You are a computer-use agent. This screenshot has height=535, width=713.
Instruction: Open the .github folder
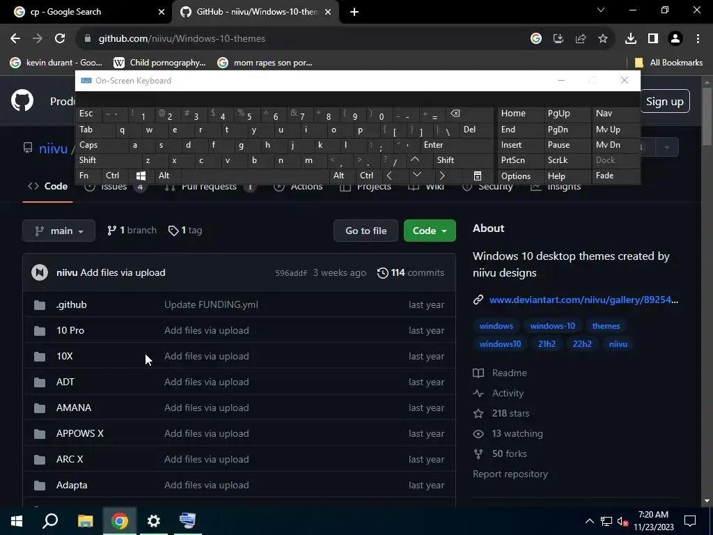(x=72, y=305)
